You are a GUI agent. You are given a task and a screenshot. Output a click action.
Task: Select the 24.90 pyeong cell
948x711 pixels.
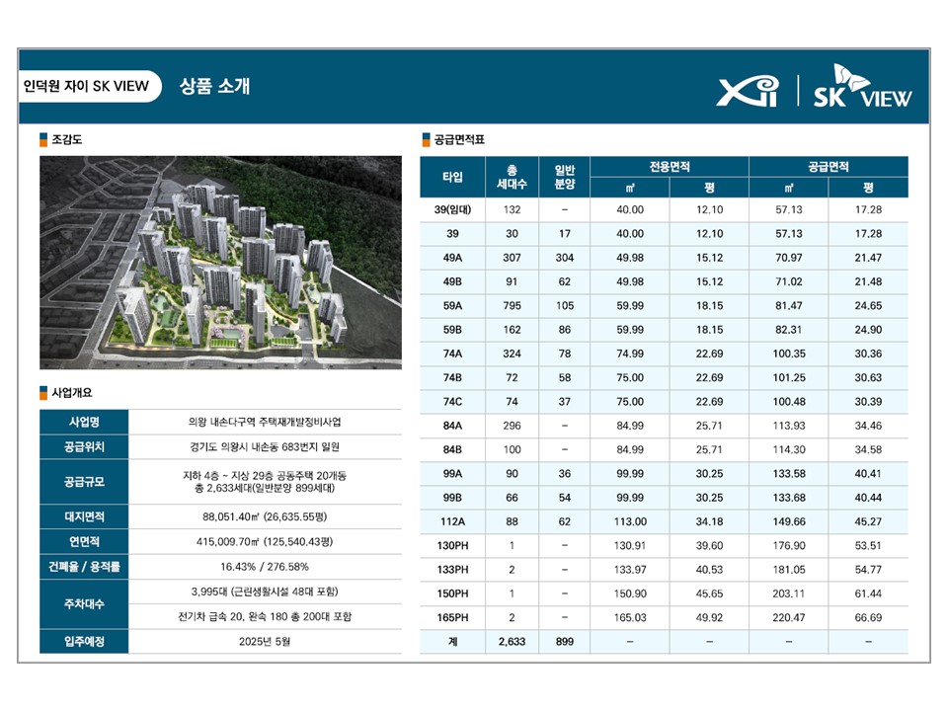868,330
